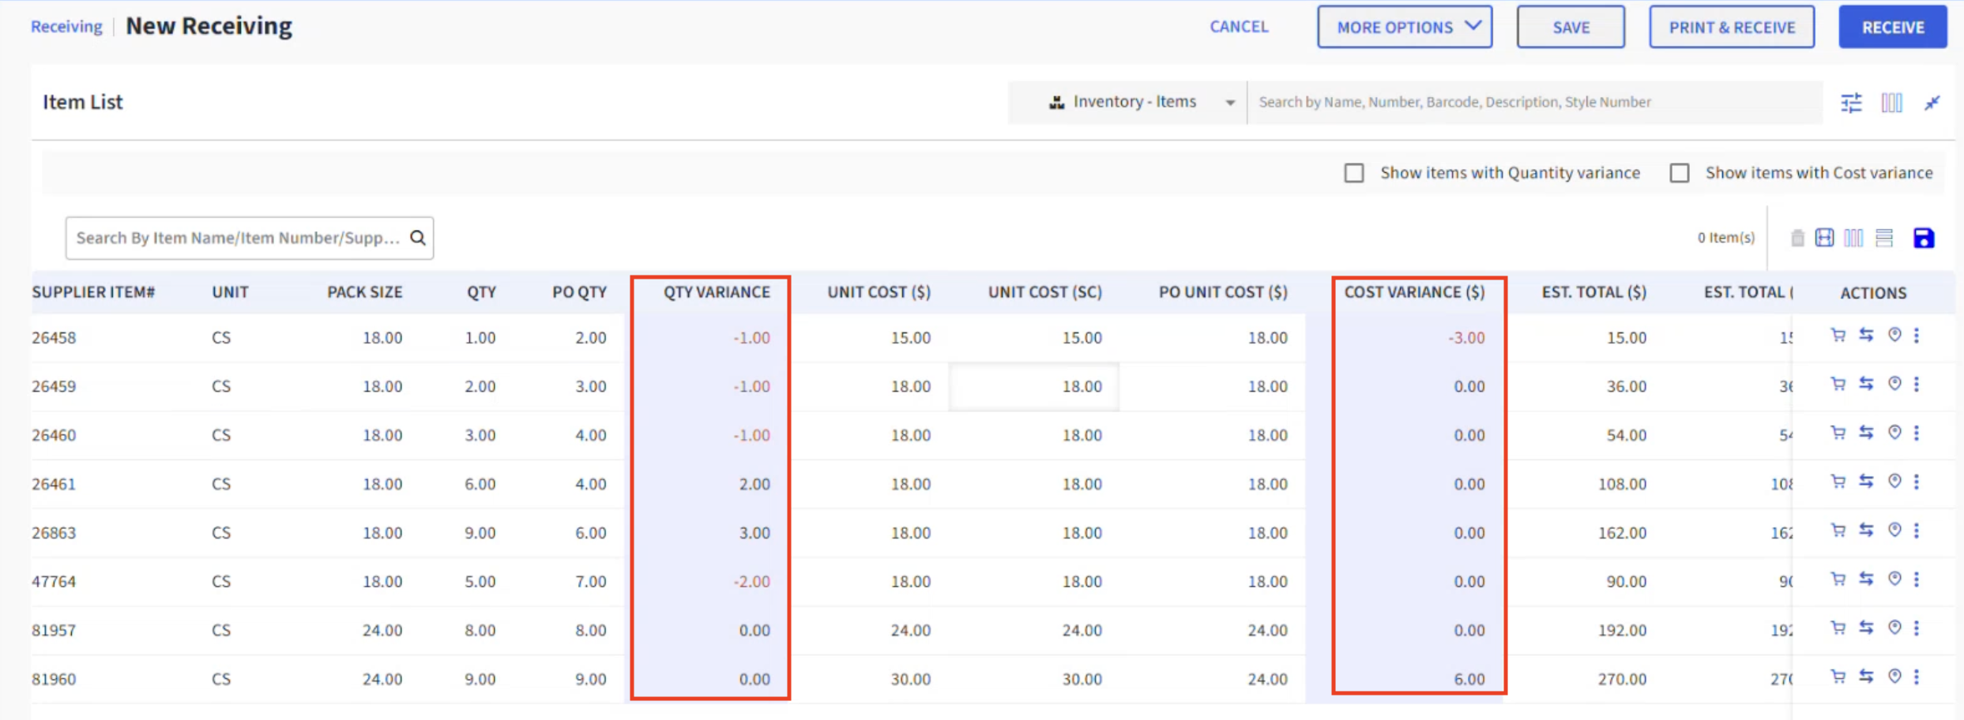Sort by the QTY VARIANCE column header
The image size is (1964, 720).
tap(717, 292)
